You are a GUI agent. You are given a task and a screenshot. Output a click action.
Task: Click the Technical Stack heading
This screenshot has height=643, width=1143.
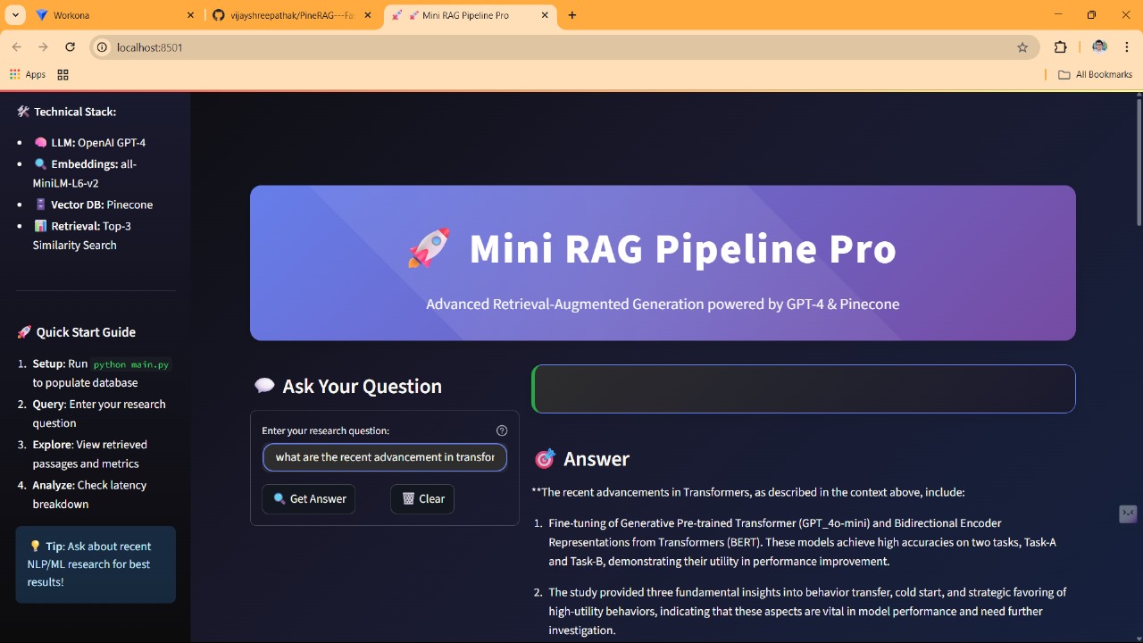tap(66, 112)
